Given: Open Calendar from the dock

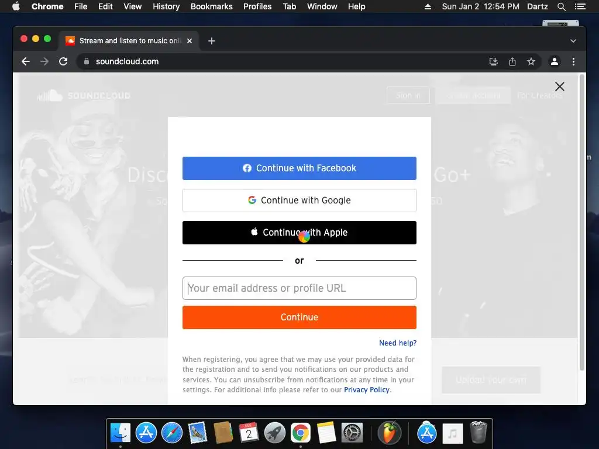Looking at the screenshot, I should [x=249, y=433].
